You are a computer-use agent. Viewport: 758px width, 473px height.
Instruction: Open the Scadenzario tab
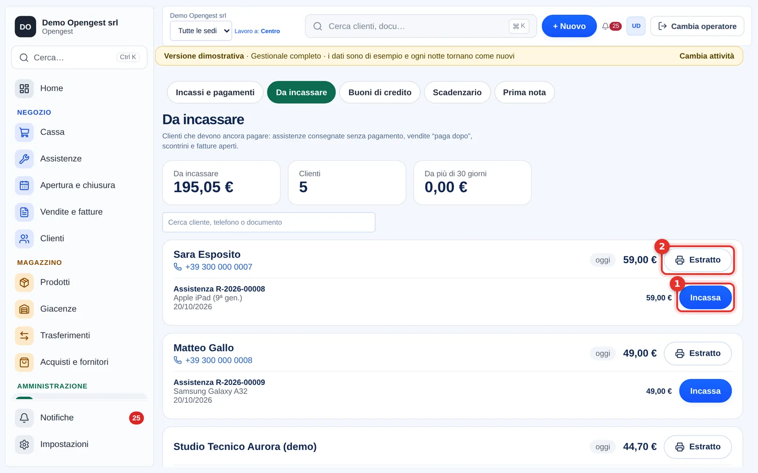457,92
